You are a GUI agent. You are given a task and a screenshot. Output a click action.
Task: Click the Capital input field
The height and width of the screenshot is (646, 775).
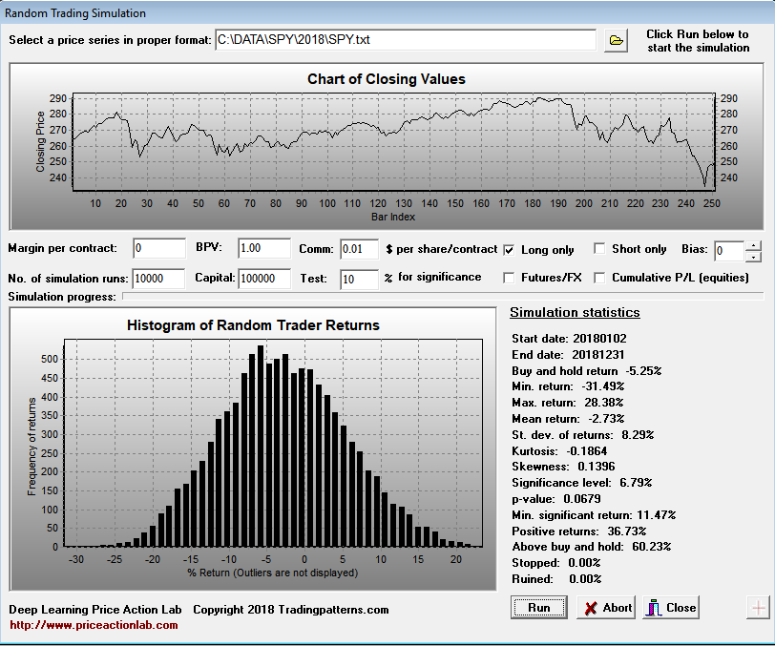click(x=263, y=278)
